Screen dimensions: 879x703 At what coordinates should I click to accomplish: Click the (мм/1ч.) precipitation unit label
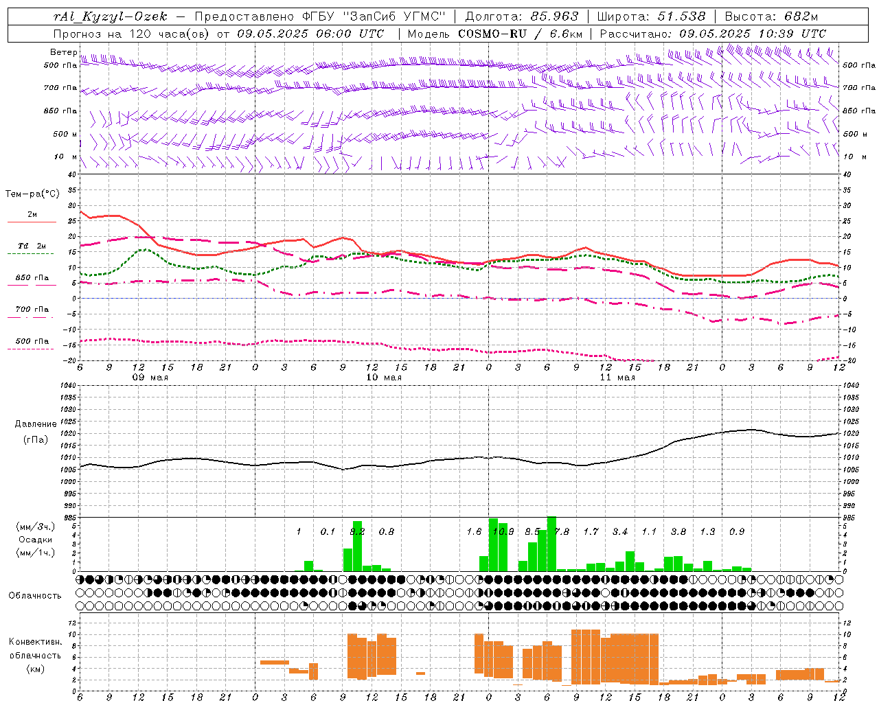36,553
